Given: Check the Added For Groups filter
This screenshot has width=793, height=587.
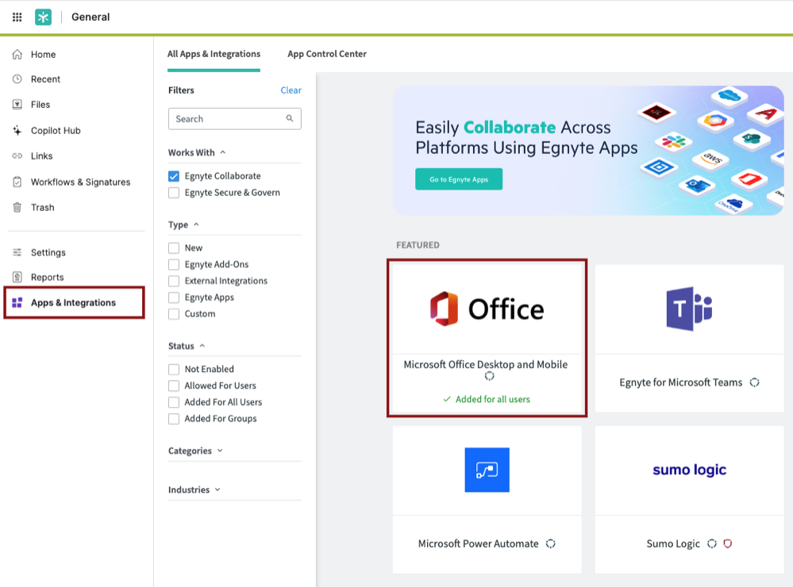Looking at the screenshot, I should tap(174, 419).
